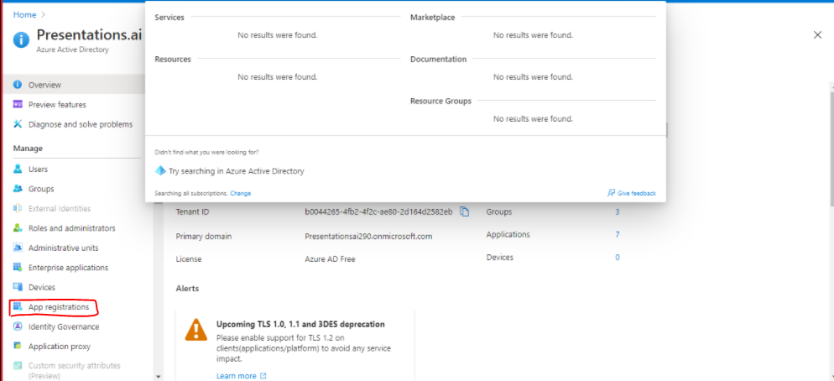The image size is (834, 381).
Task: Click Change link for searching subscriptions
Action: coord(241,193)
